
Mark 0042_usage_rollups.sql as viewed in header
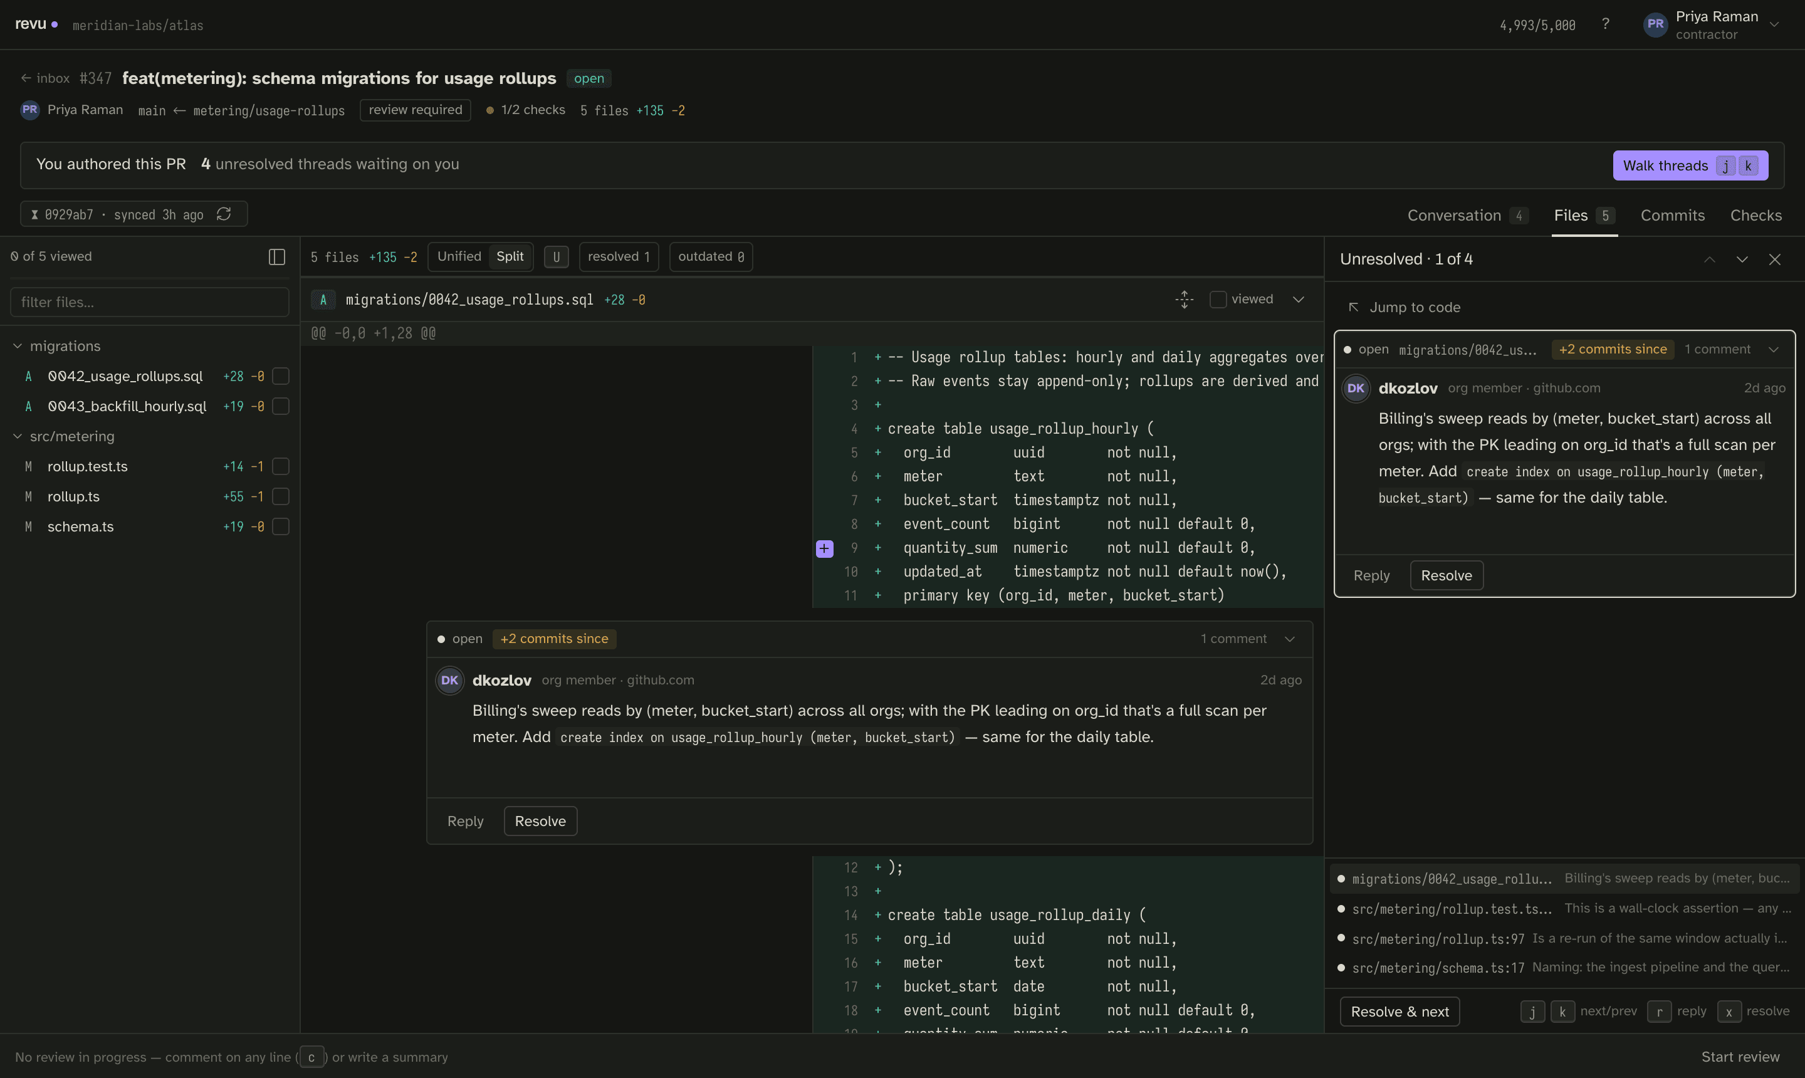pos(1218,300)
